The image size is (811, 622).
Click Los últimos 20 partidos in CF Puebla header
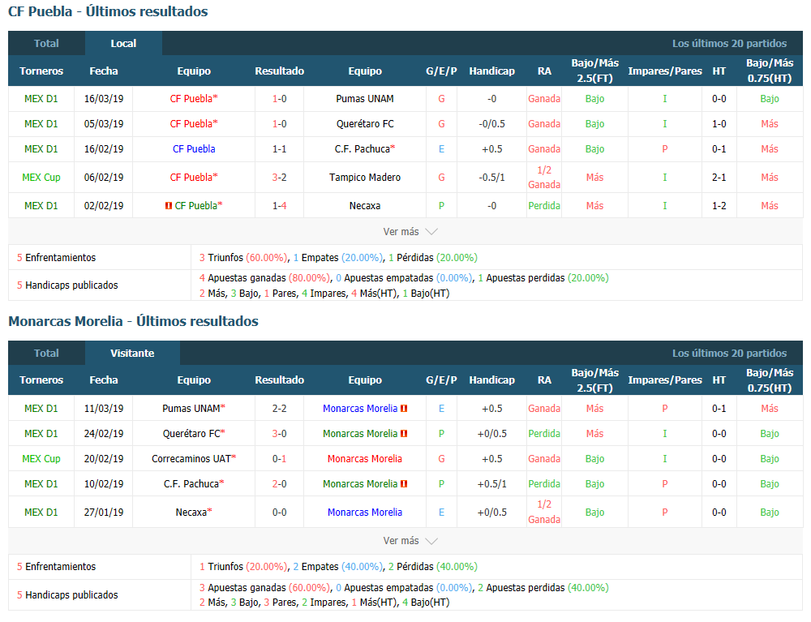(729, 44)
